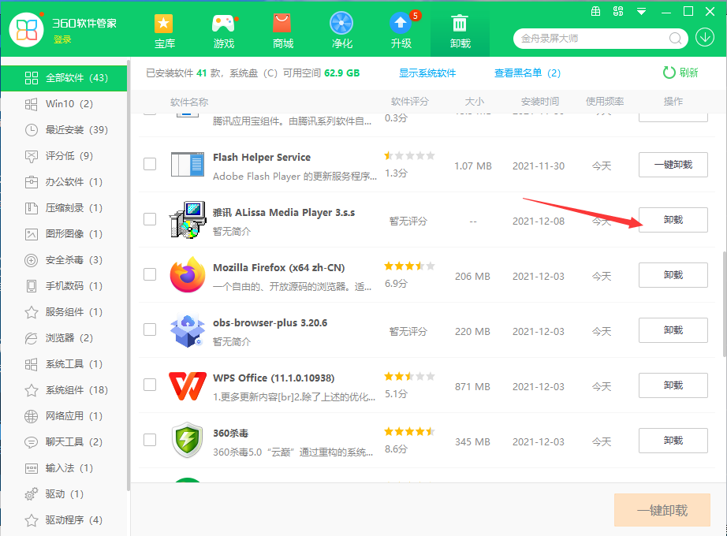This screenshot has width=727, height=536.
Task: Select 驱动程序 (4) category
Action: click(x=64, y=520)
